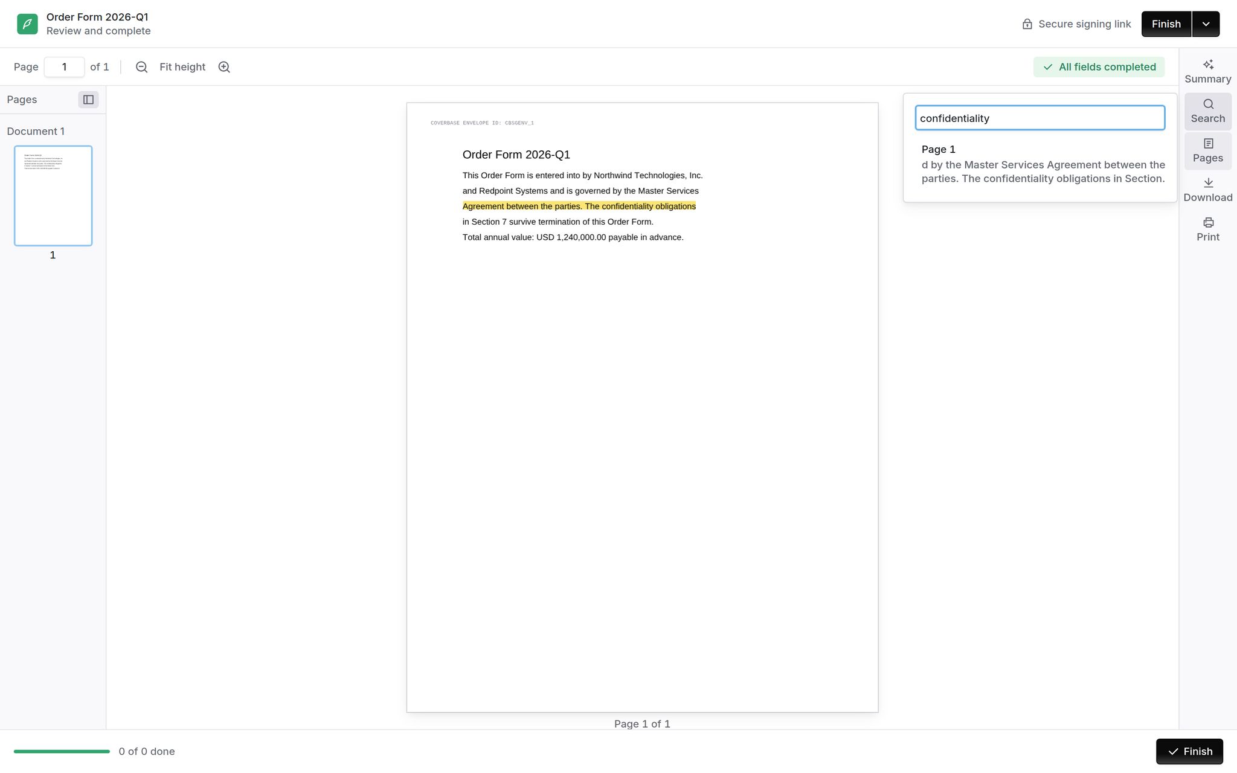The width and height of the screenshot is (1237, 773).
Task: Open the Fit height zoom option
Action: [x=182, y=67]
